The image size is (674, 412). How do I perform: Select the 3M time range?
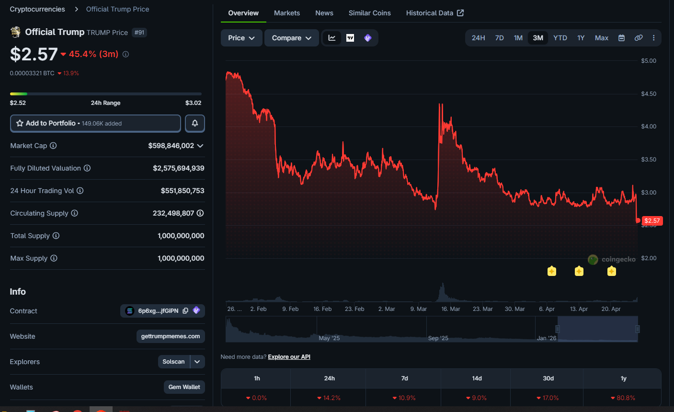click(x=538, y=38)
